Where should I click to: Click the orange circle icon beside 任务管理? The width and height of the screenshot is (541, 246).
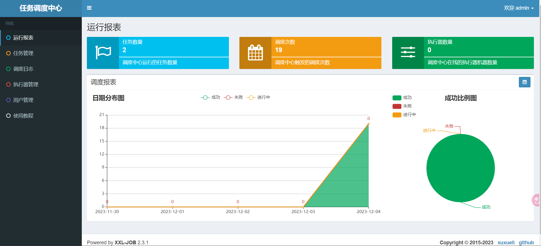(9, 53)
